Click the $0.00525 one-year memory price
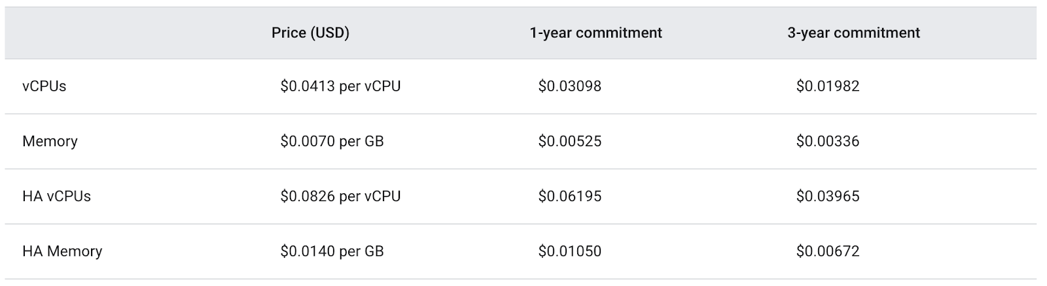Image resolution: width=1047 pixels, height=286 pixels. (x=569, y=141)
